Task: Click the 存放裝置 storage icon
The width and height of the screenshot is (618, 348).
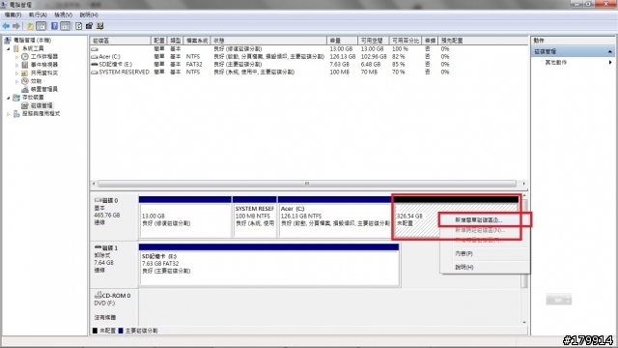Action: tap(16, 98)
